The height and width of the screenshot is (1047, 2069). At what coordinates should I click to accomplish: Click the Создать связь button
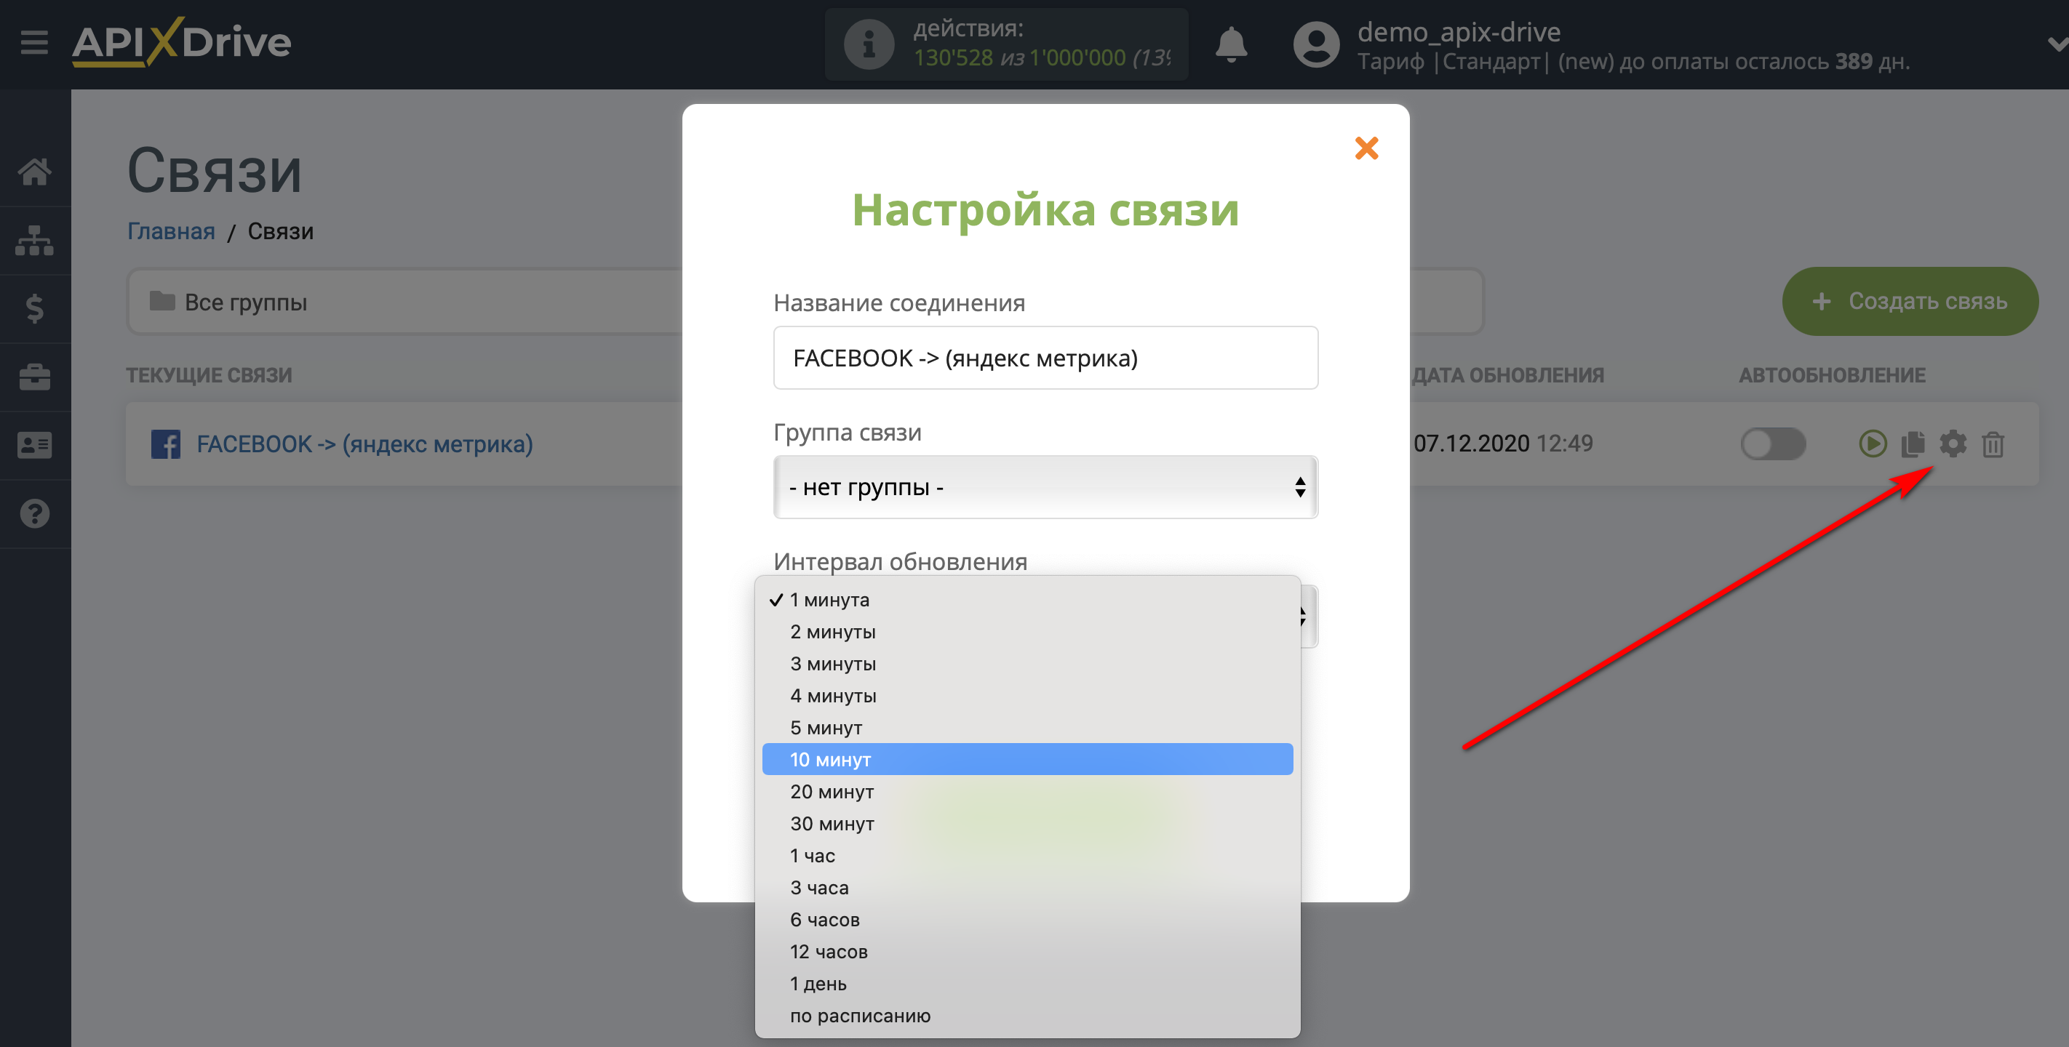click(1910, 301)
